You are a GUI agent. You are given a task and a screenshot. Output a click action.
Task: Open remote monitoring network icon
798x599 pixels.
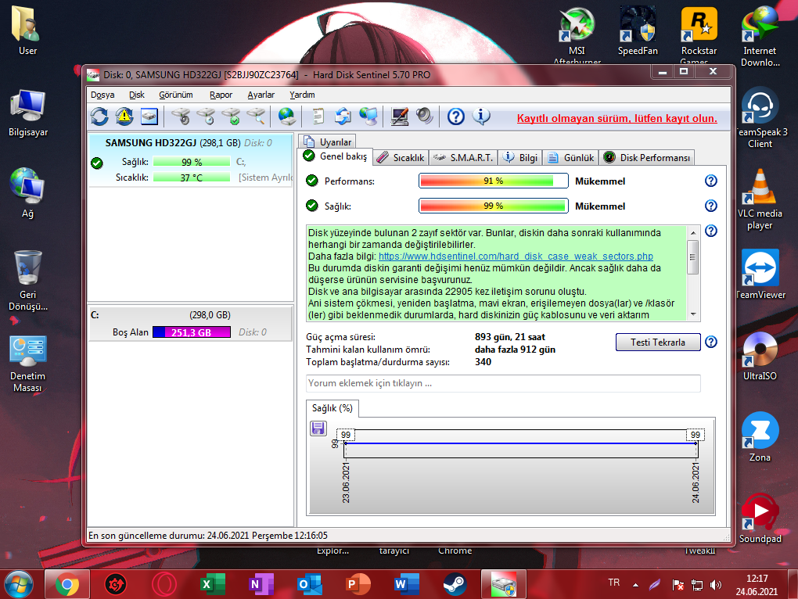(369, 116)
